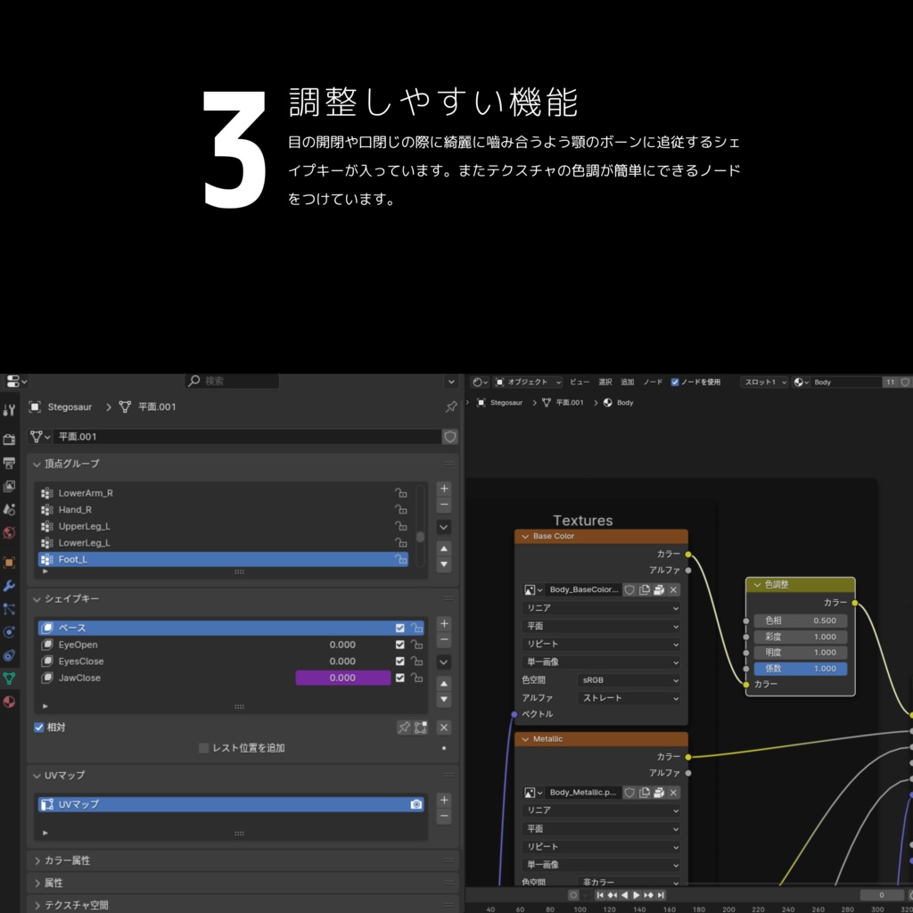Uncheck the EyeOpen shape key

399,645
